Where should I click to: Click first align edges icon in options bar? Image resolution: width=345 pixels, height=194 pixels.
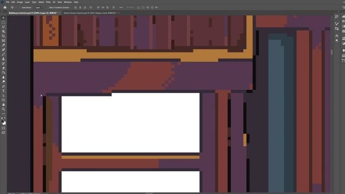(x=75, y=8)
